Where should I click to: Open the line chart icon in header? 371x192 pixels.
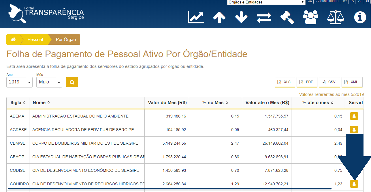click(x=196, y=17)
